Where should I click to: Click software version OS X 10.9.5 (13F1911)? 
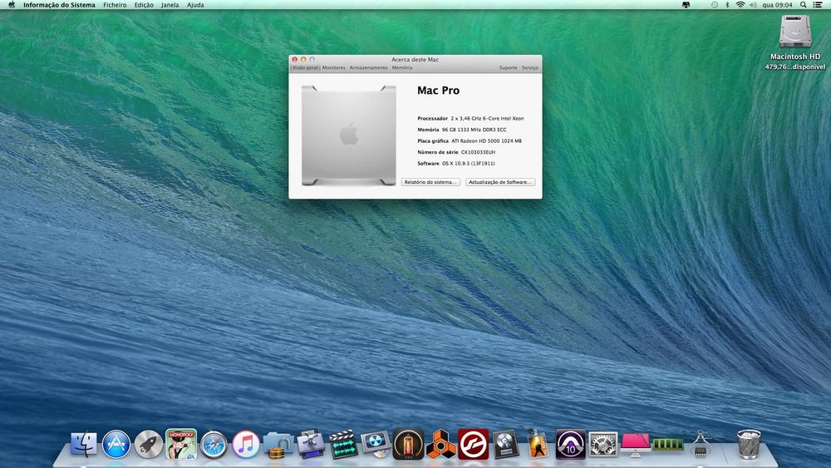pyautogui.click(x=469, y=163)
